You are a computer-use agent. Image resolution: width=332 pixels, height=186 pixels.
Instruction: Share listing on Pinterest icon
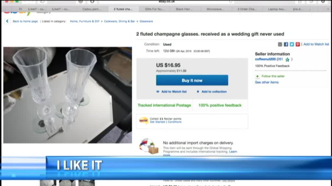tap(298, 44)
